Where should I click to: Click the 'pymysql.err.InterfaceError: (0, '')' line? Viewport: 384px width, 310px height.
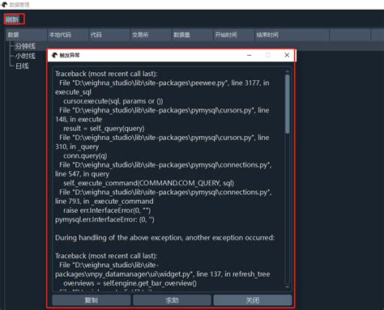pyautogui.click(x=105, y=219)
